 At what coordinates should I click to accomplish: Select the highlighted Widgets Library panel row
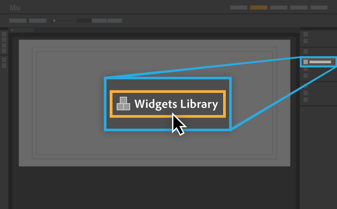pyautogui.click(x=318, y=62)
